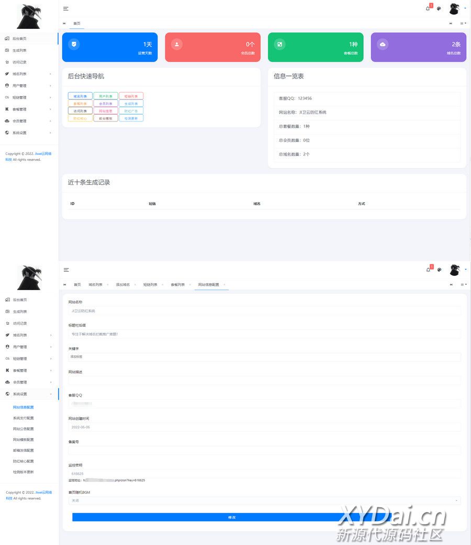471x545 pixels.
Task: Click the dice icon in 套餐总数 card
Action: [280, 45]
